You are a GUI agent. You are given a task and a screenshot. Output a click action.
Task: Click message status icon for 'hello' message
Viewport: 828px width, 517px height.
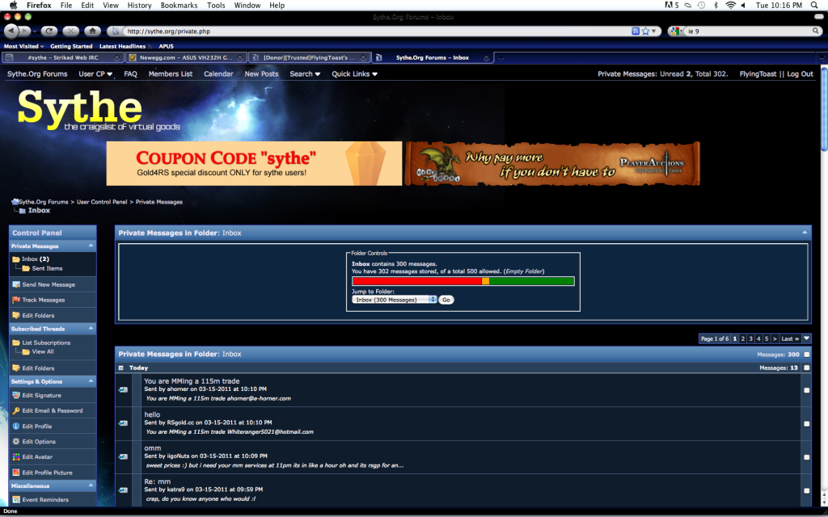pyautogui.click(x=123, y=423)
